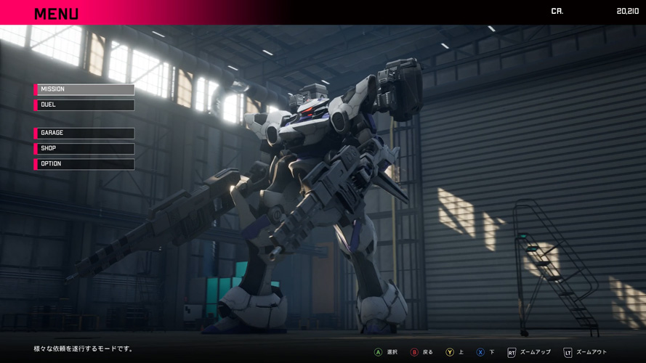Open the OPTION menu entry

84,164
